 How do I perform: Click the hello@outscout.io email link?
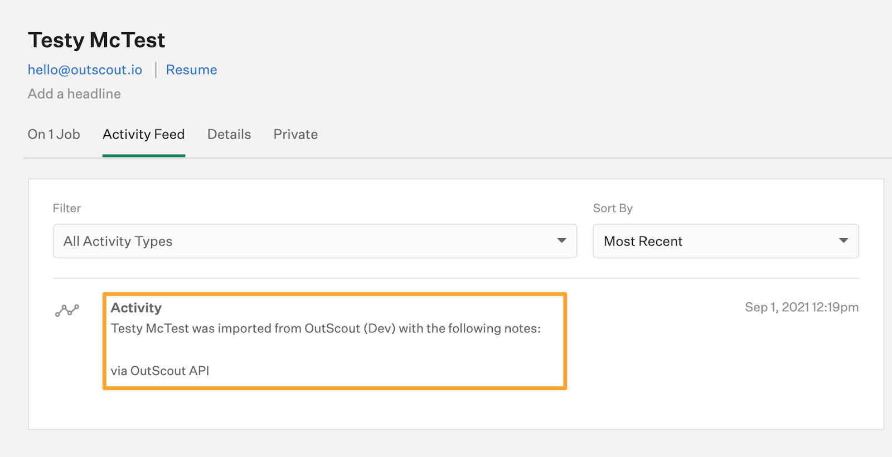[x=85, y=70]
